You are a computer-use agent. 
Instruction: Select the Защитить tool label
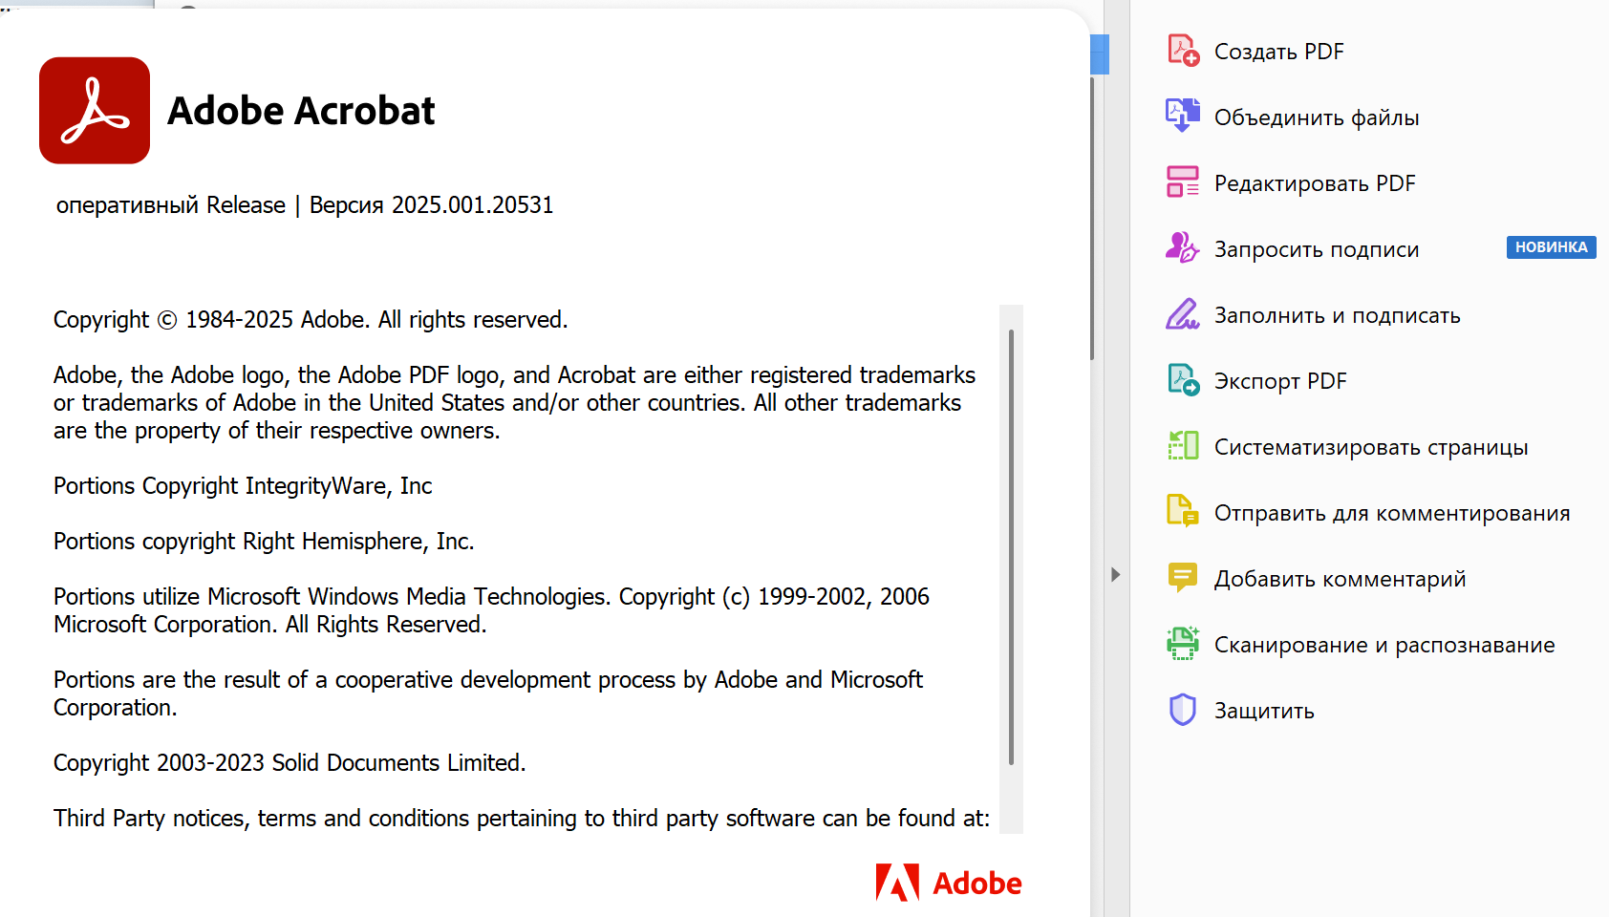coord(1264,711)
